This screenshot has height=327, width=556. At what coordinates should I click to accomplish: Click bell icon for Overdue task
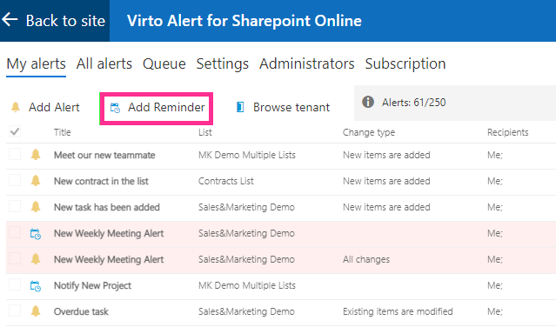pos(36,311)
